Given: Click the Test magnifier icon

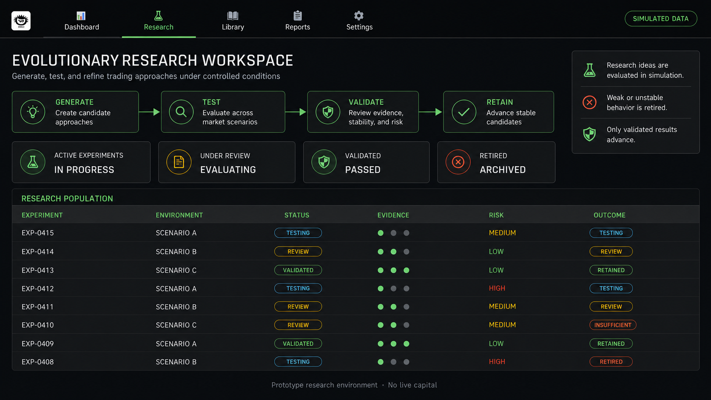Looking at the screenshot, I should (x=181, y=112).
